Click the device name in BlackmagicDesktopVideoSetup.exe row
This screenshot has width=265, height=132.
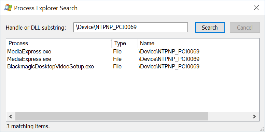click(x=169, y=66)
